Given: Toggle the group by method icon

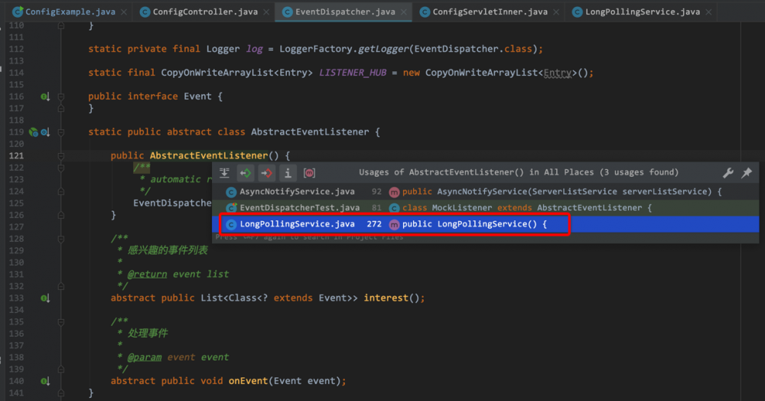Looking at the screenshot, I should pyautogui.click(x=309, y=173).
